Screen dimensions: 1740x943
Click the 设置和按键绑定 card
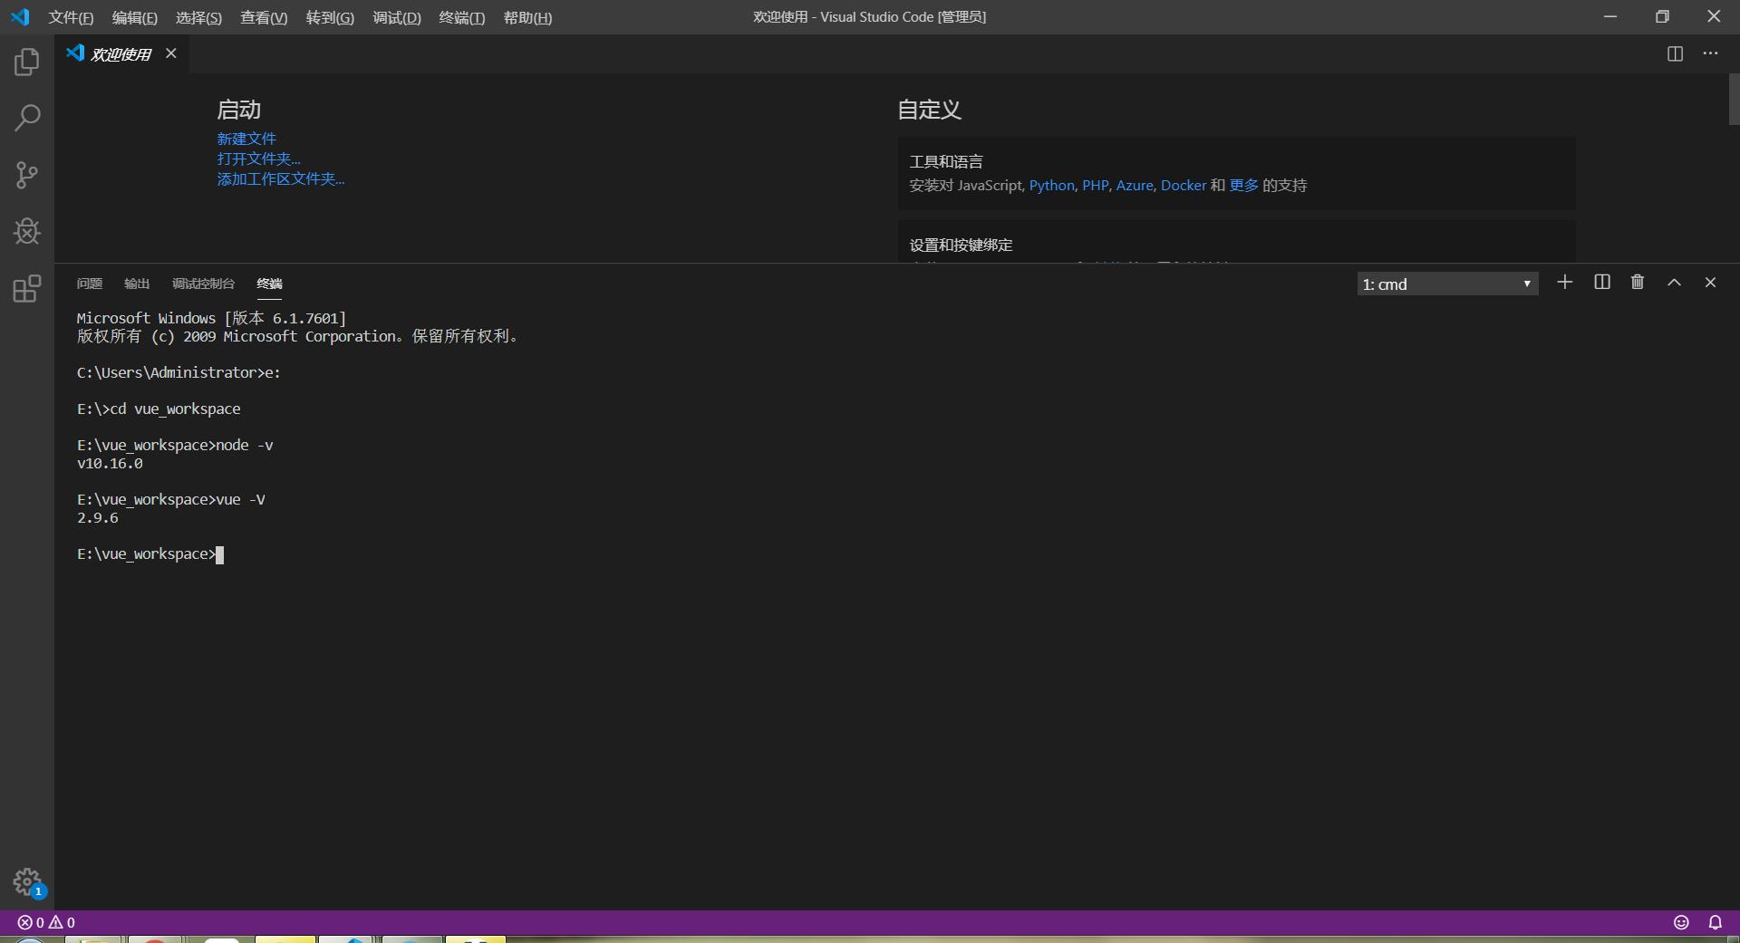point(1236,242)
